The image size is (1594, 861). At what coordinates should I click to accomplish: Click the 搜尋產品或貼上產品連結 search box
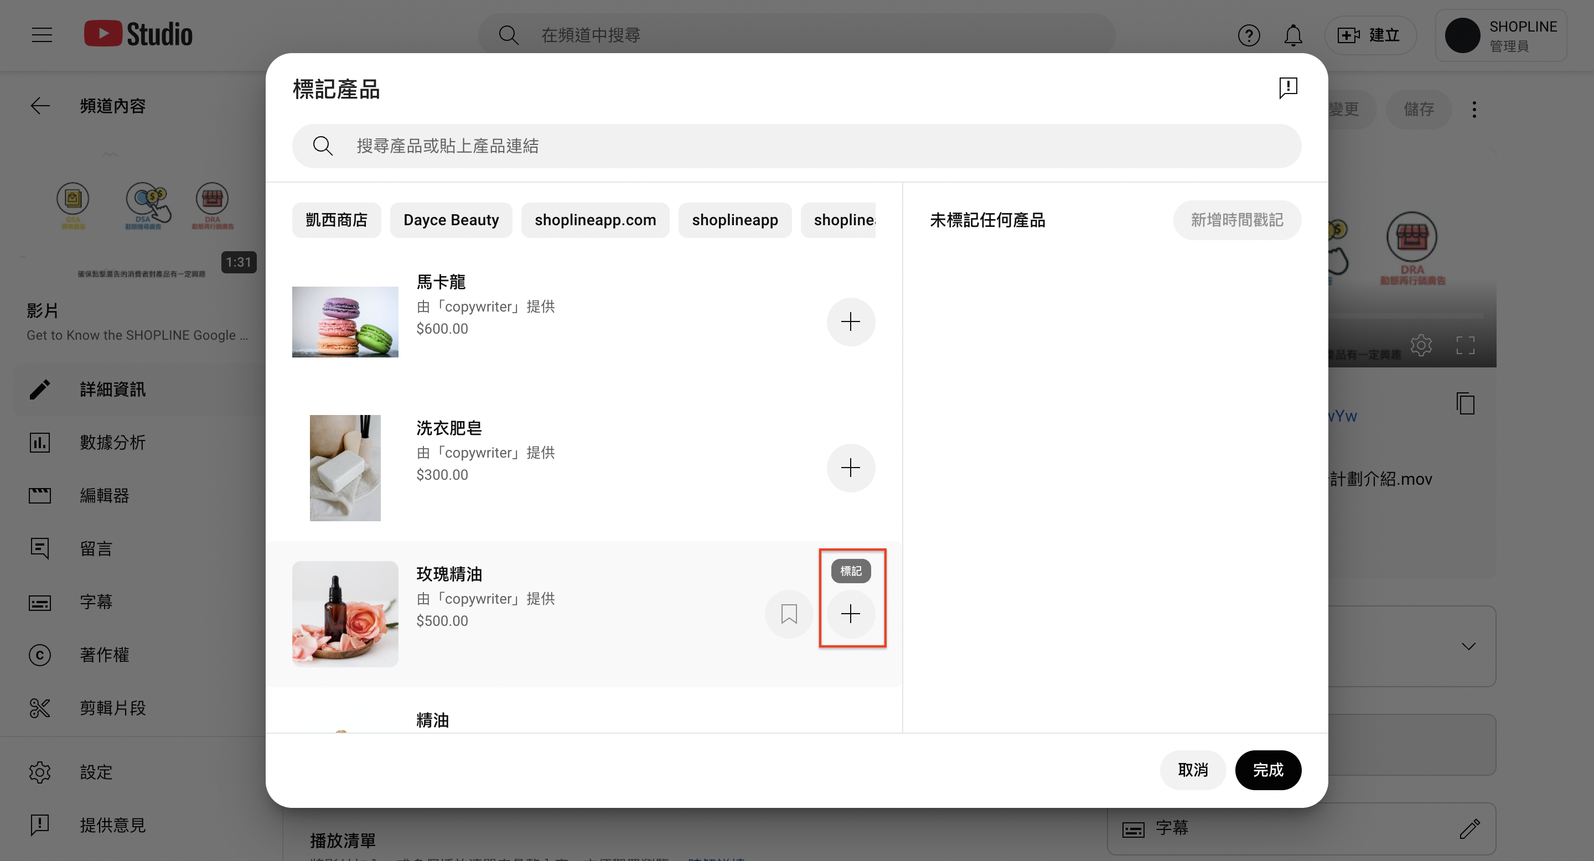click(797, 146)
